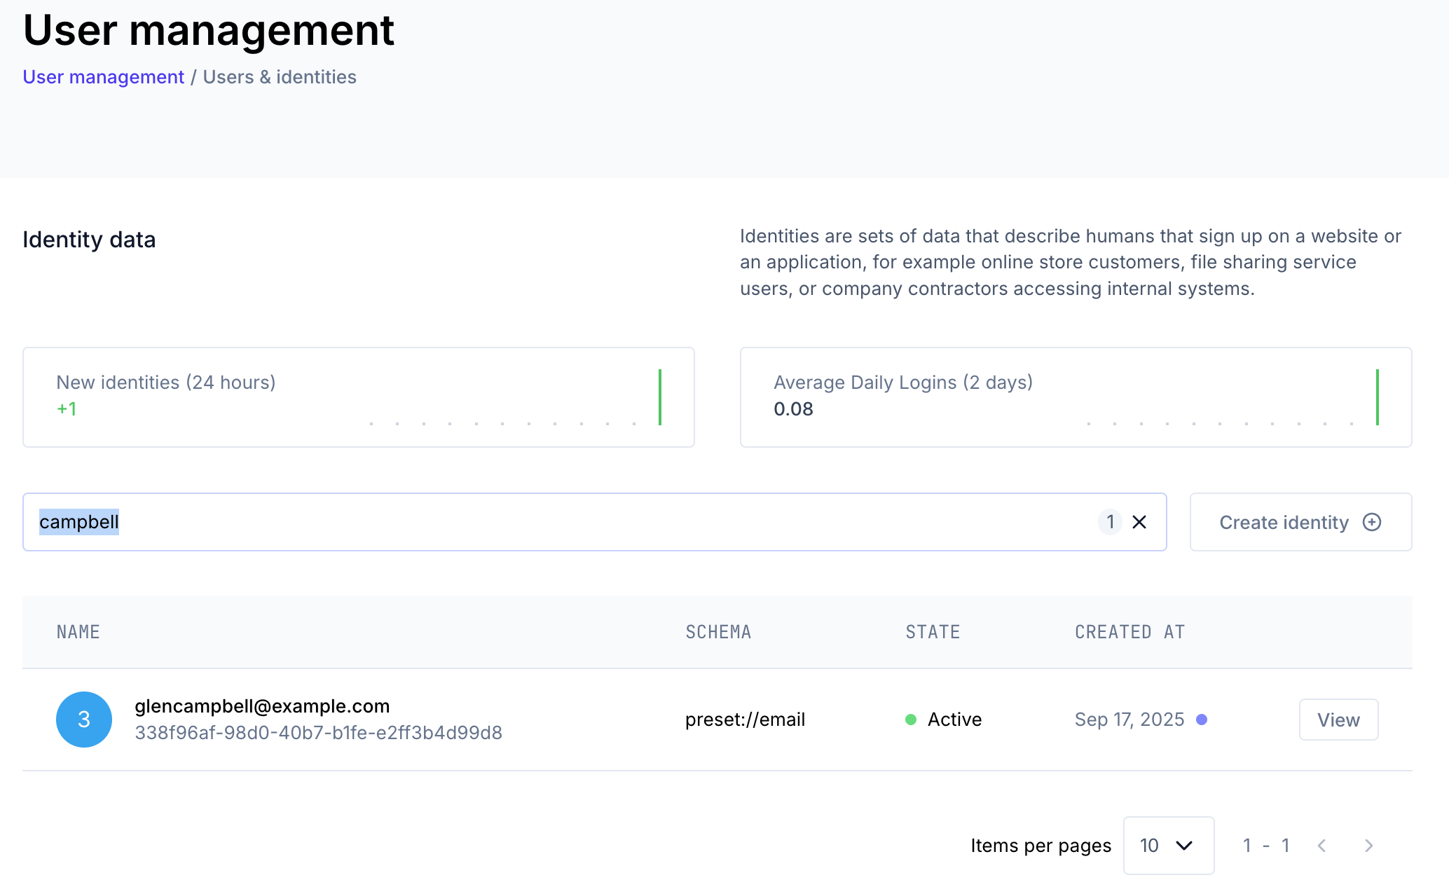The image size is (1449, 894).
Task: Click the CREATED AT column header
Action: (1129, 632)
